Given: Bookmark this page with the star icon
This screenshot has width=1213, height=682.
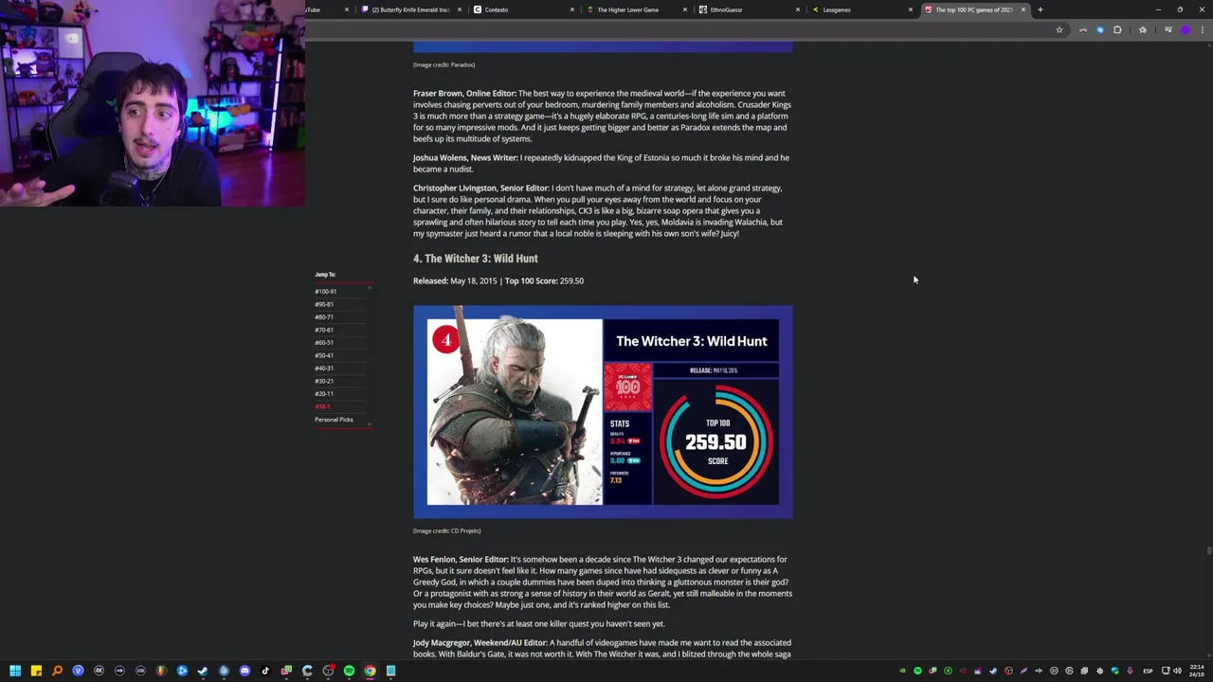Looking at the screenshot, I should click(x=1059, y=29).
